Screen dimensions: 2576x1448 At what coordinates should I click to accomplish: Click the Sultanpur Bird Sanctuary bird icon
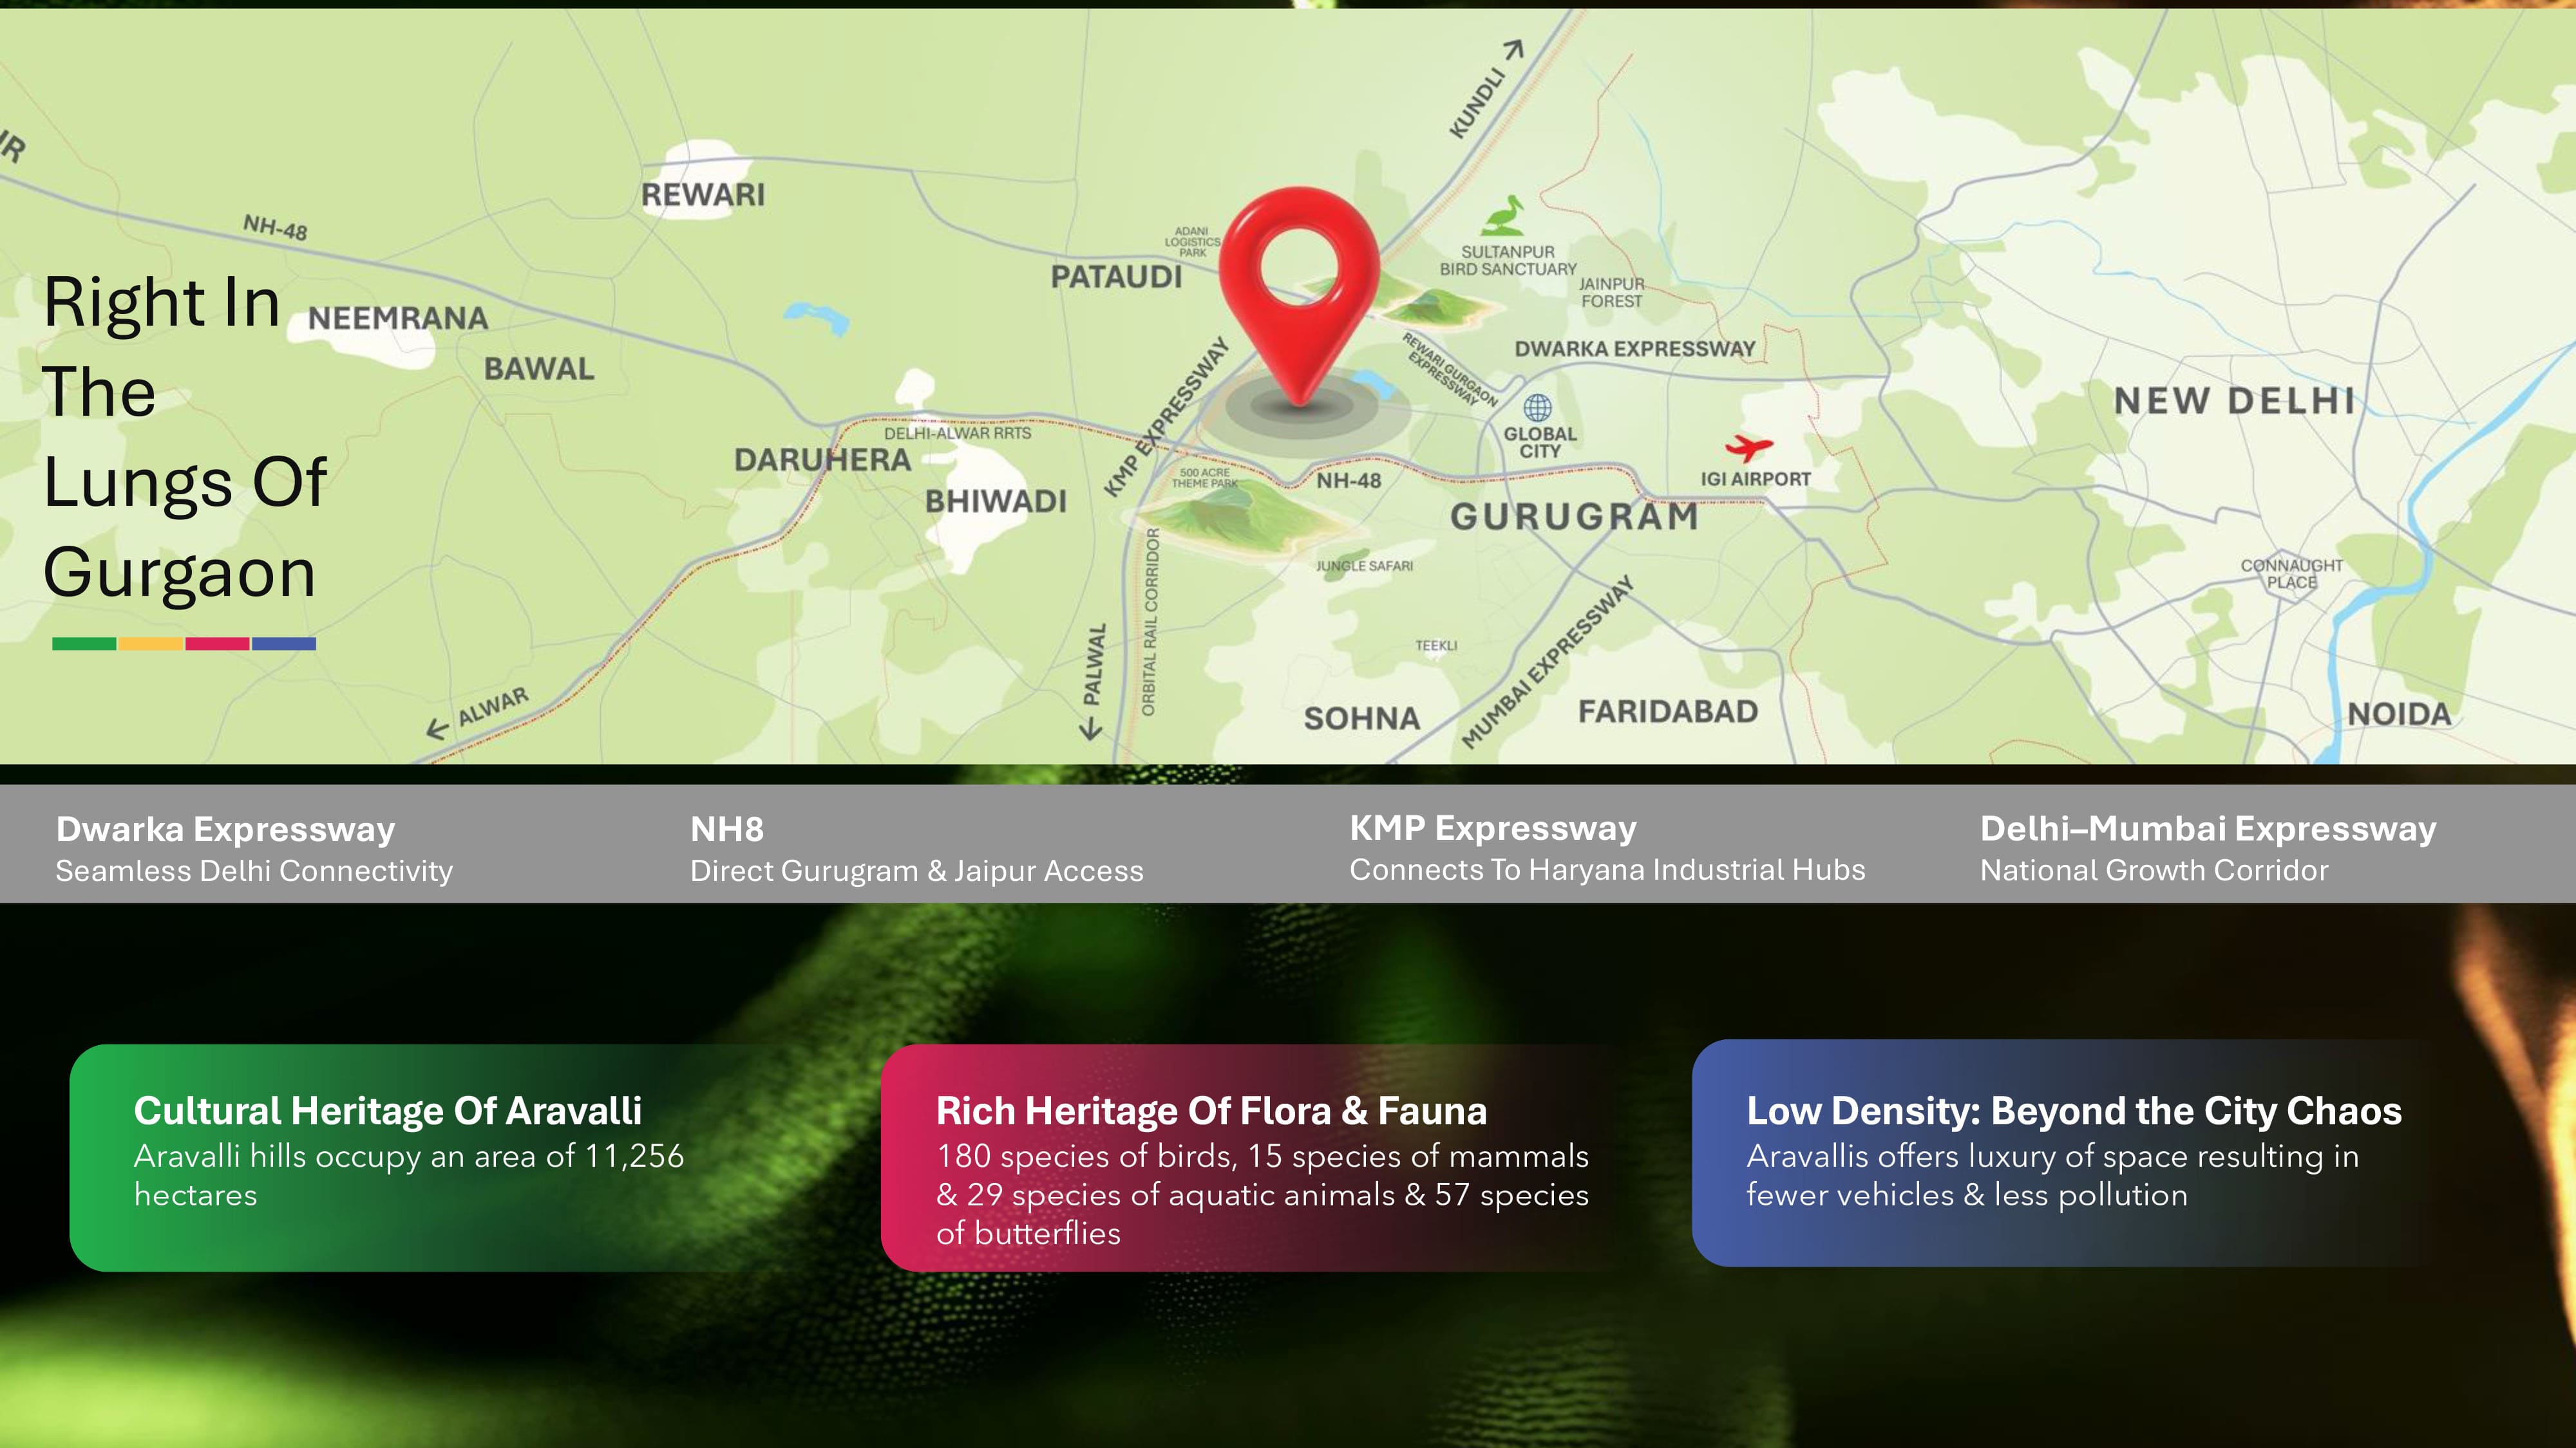[x=1503, y=216]
